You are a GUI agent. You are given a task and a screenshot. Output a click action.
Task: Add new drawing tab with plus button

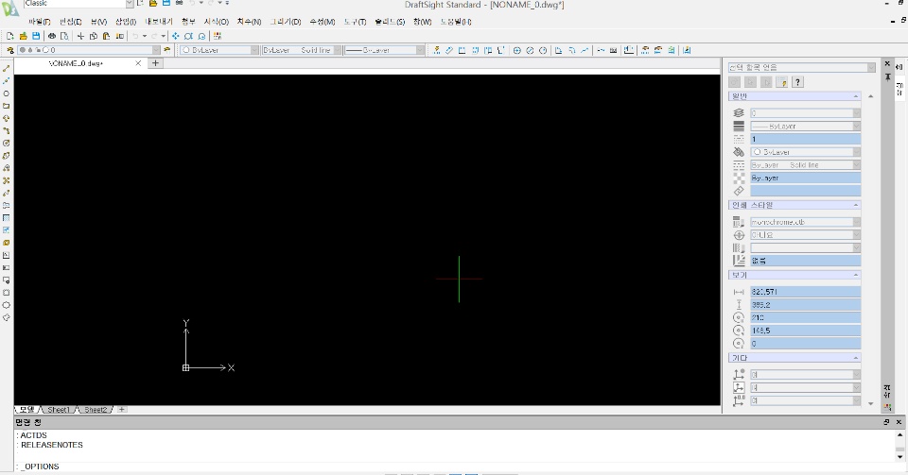pos(155,63)
